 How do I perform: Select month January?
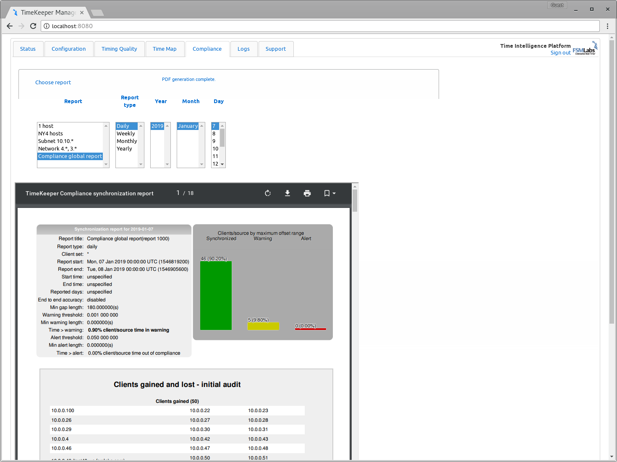(188, 126)
